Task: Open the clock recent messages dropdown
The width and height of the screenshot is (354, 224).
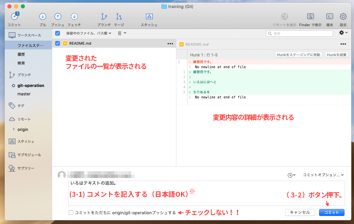Action: click(x=291, y=175)
